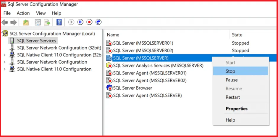Click the Properties toolbar icon
The height and width of the screenshot is (137, 278).
[38, 22]
